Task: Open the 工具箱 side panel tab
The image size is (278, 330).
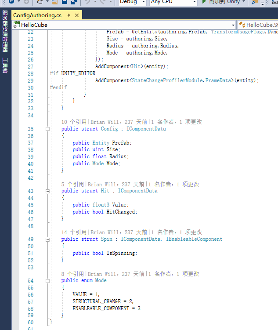Action: 5,65
